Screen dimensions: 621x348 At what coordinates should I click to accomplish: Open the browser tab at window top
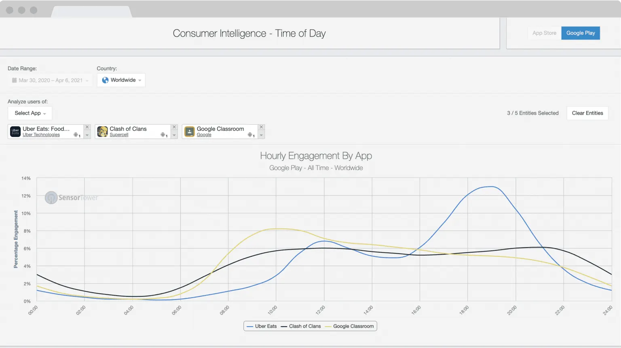[91, 11]
